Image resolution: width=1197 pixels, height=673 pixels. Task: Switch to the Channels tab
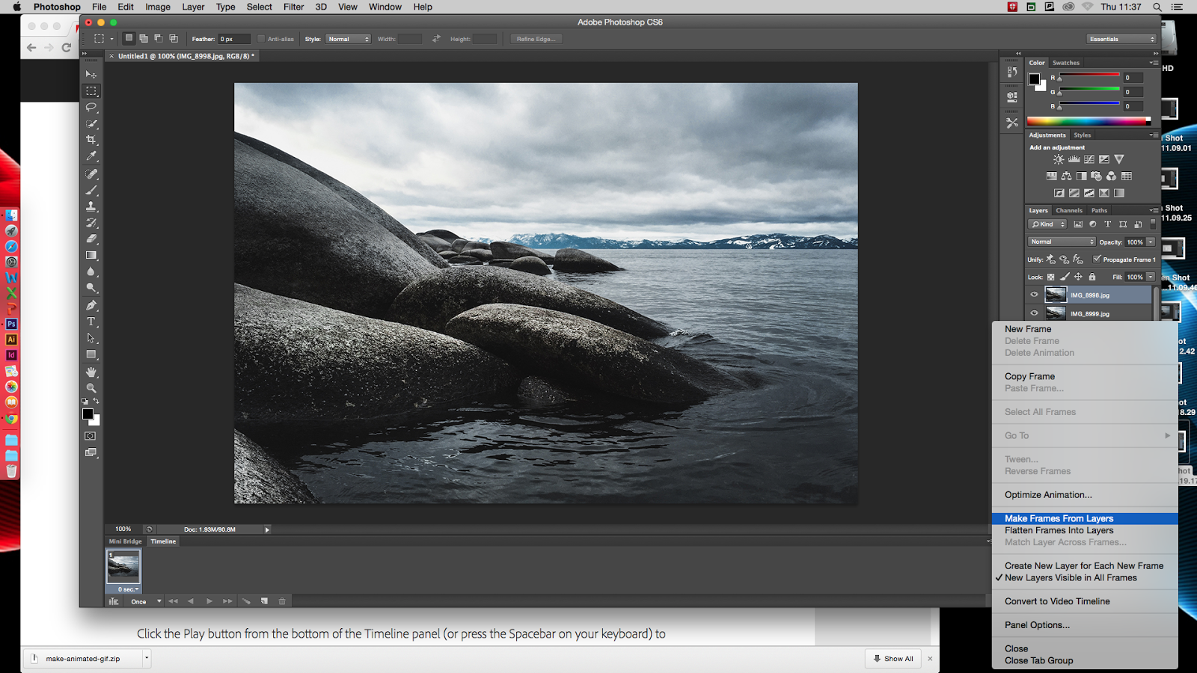(1069, 210)
